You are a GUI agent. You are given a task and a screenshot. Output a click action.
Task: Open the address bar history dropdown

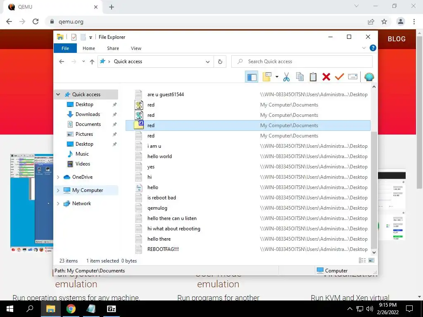(x=208, y=62)
